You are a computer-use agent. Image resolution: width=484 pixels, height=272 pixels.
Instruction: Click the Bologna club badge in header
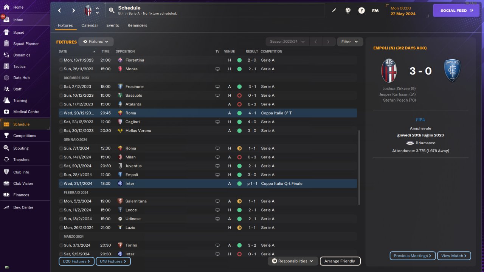[x=88, y=11]
